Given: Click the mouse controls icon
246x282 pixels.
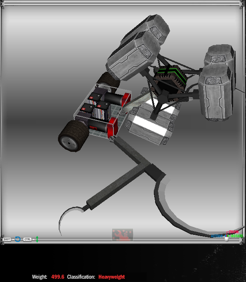Looking at the screenshot, I should (227, 238).
